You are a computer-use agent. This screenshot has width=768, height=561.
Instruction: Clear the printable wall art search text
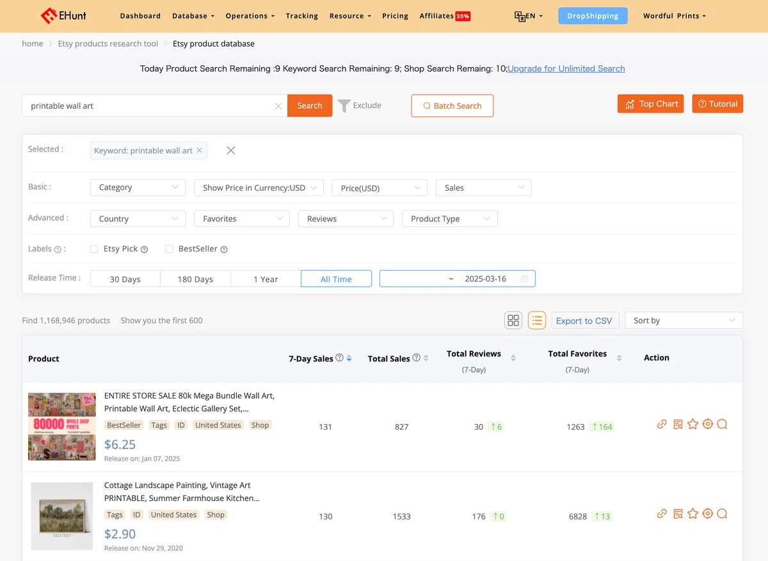(278, 106)
